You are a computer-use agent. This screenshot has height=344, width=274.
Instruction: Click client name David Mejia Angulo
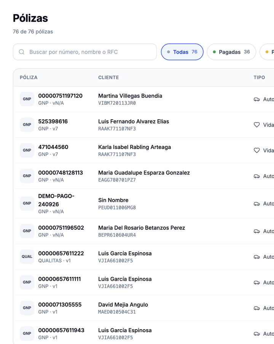pos(123,305)
